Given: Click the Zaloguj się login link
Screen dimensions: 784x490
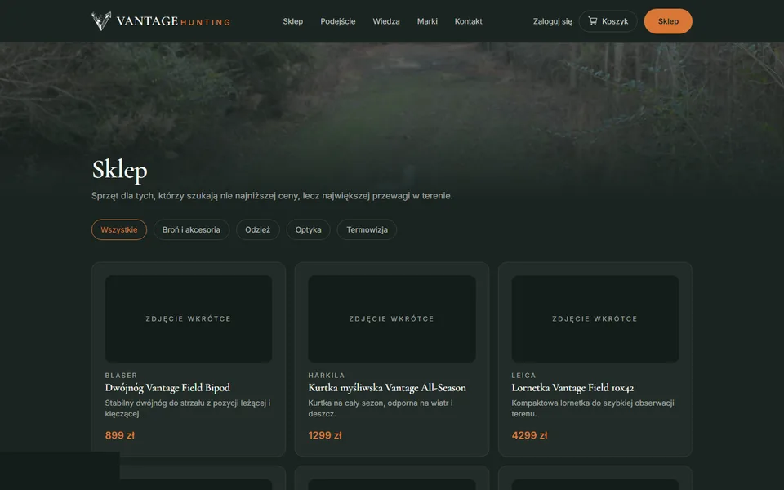Looking at the screenshot, I should tap(553, 21).
